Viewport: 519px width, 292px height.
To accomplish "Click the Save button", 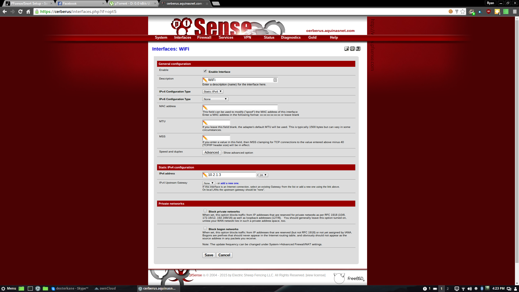I will click(x=209, y=255).
